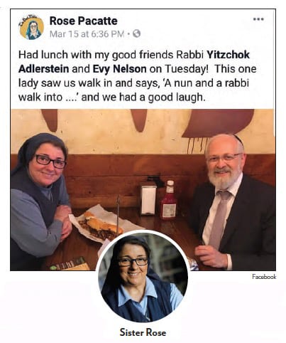Click the man's grey necktie
286x343 pixels.
tap(220, 218)
